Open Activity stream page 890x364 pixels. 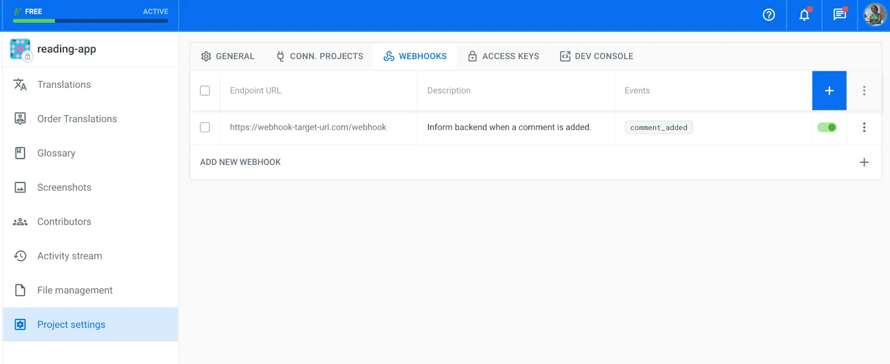(x=70, y=256)
